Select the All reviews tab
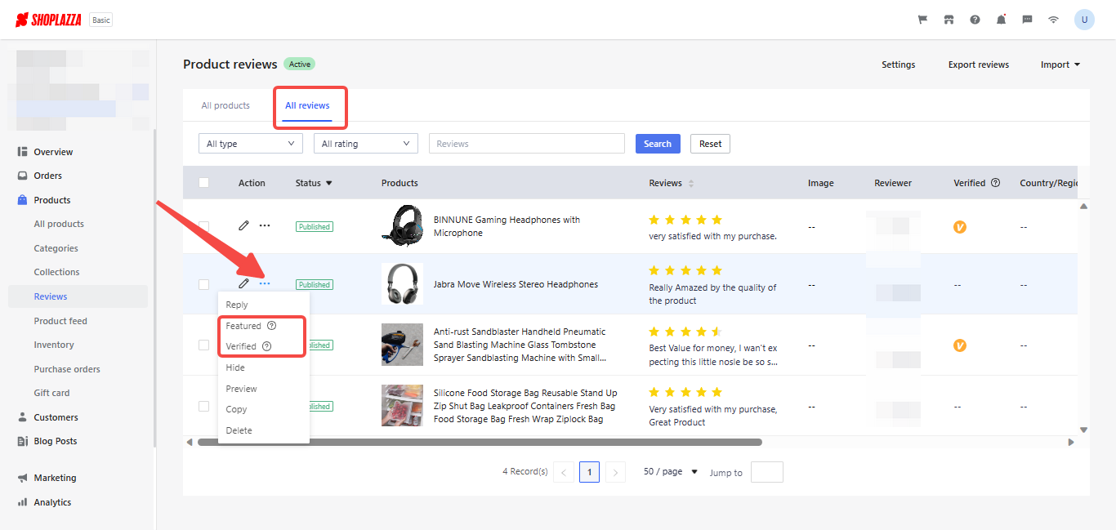This screenshot has height=530, width=1116. [307, 105]
